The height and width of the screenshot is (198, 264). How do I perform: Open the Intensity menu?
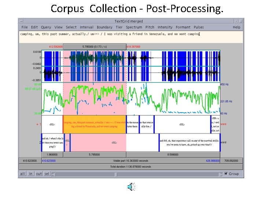(165, 27)
